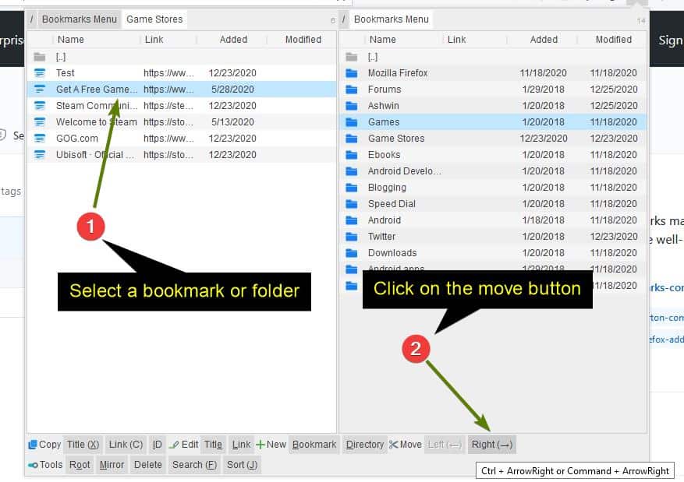
Task: Open the Tools icon at bottom left
Action: [x=32, y=464]
